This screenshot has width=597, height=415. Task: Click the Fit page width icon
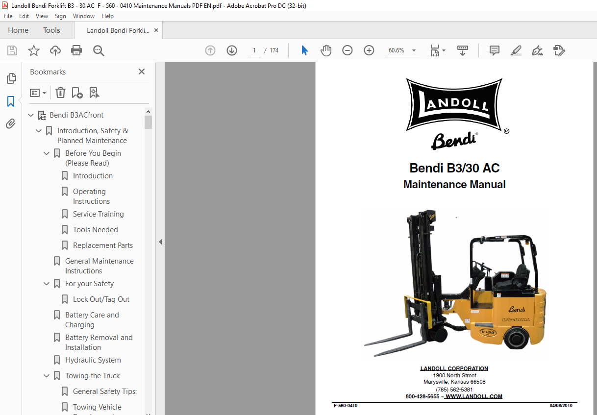435,50
